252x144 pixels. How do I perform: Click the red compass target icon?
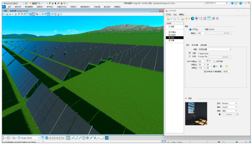pyautogui.click(x=196, y=19)
